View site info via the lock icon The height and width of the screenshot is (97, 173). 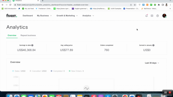[15, 5]
